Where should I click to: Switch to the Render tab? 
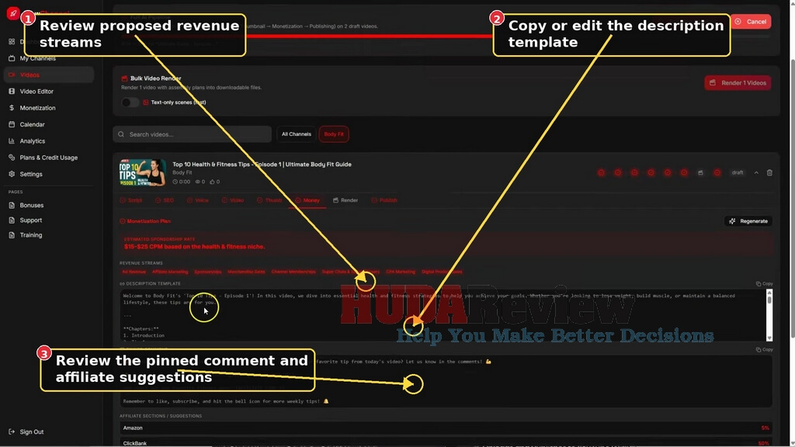[345, 200]
